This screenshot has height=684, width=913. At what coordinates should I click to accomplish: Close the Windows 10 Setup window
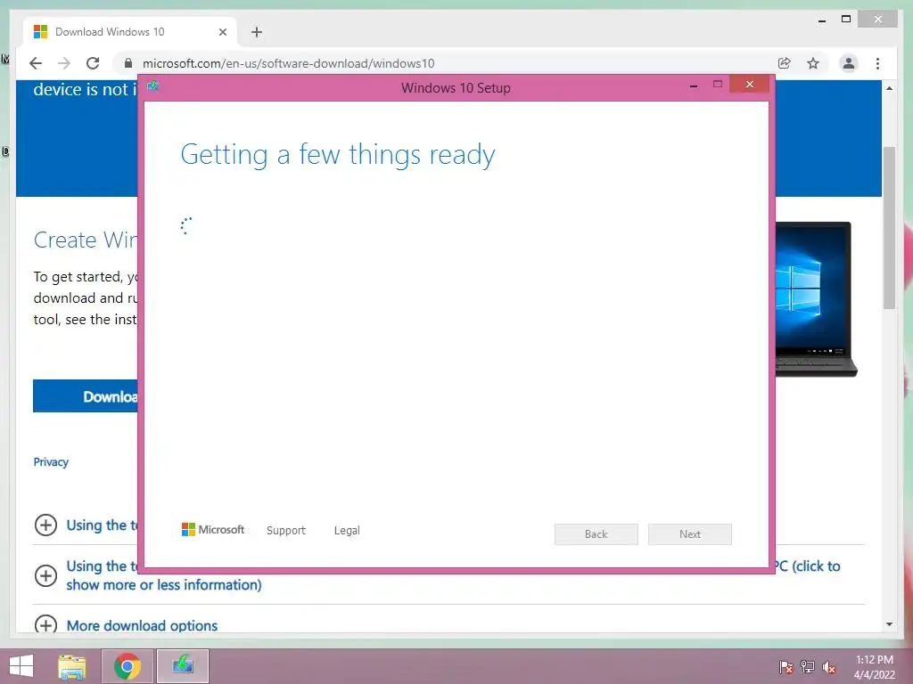[x=749, y=85]
